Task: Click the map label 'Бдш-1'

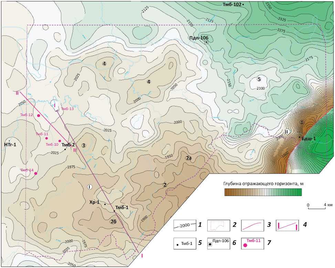Action: tap(308, 138)
